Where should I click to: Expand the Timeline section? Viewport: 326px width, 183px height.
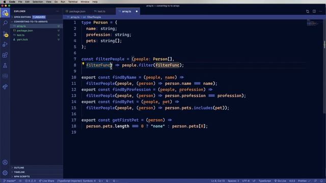19,172
